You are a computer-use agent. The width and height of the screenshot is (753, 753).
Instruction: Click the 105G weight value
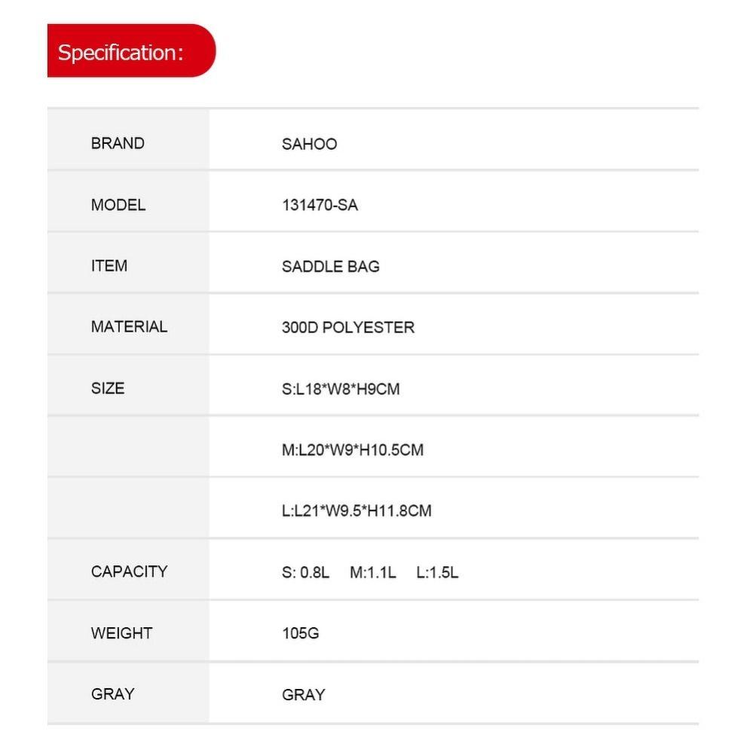300,633
